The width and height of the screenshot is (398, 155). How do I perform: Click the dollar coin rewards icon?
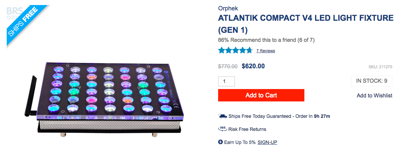click(220, 142)
